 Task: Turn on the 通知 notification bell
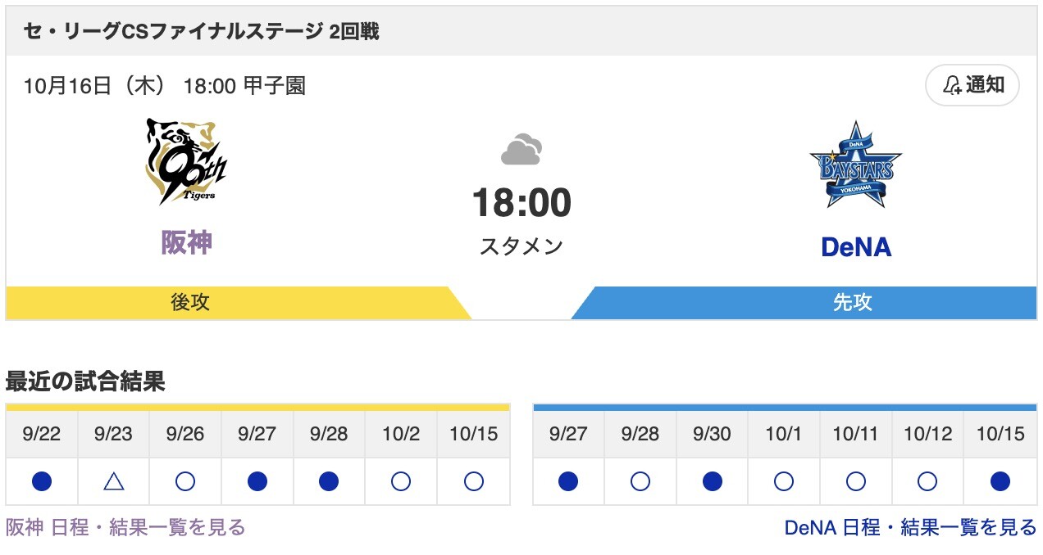pos(972,85)
